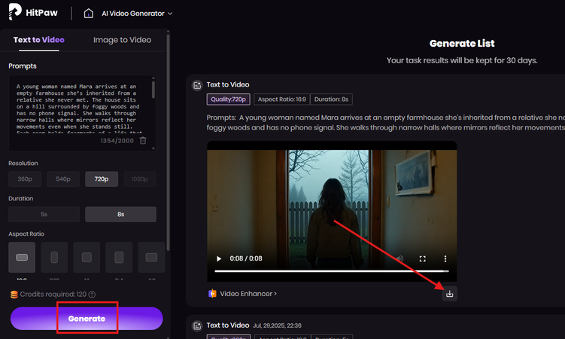This screenshot has height=339, width=565.
Task: Click the first task's Text to Video icon
Action: coord(197,85)
